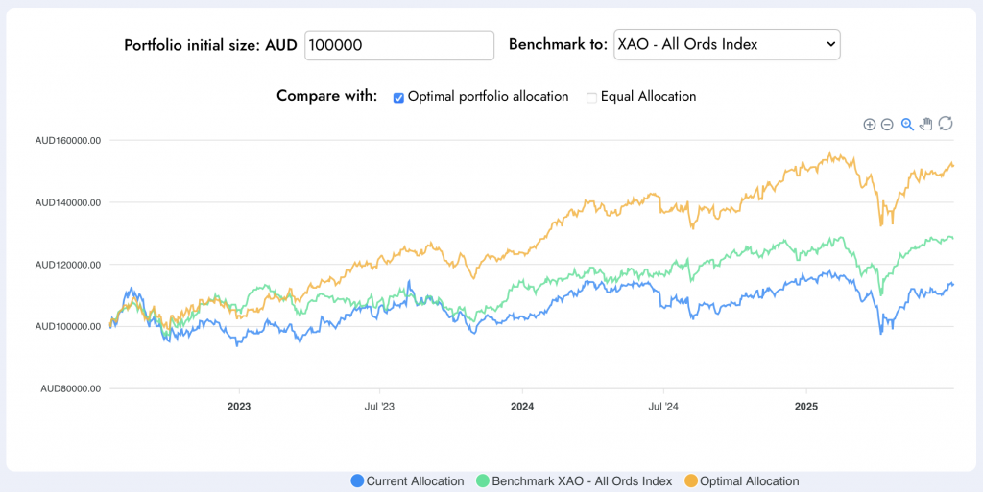
Task: Uncheck the Optimal portfolio allocation checkbox
Action: [398, 97]
